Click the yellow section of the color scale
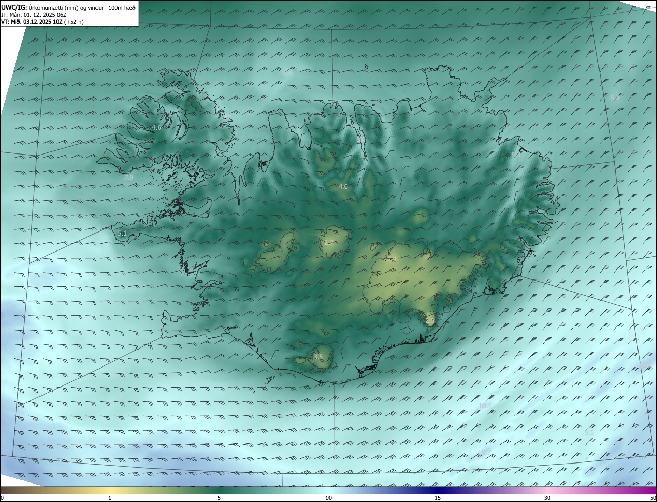657x502 pixels. point(110,491)
